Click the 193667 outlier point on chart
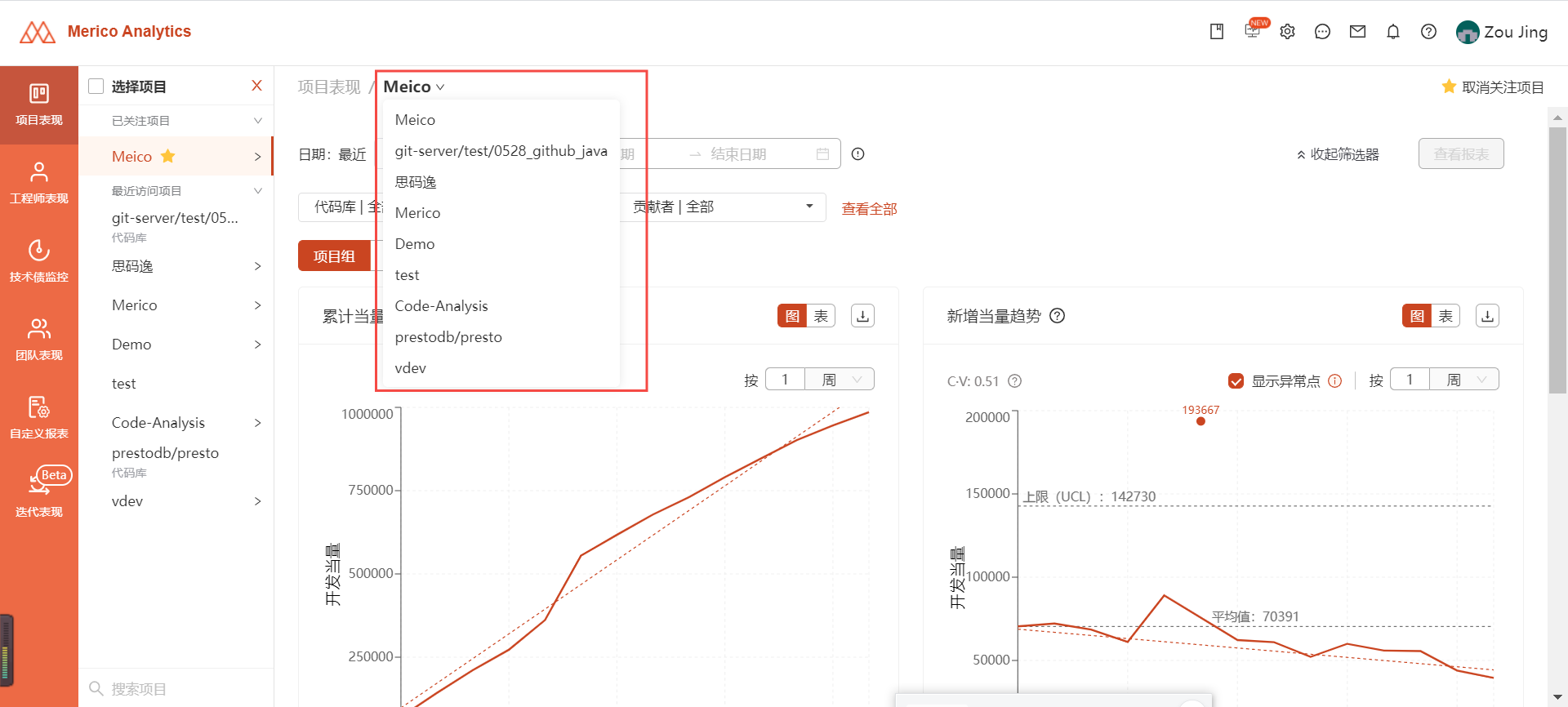Screen dimensions: 1568x707 (1200, 421)
